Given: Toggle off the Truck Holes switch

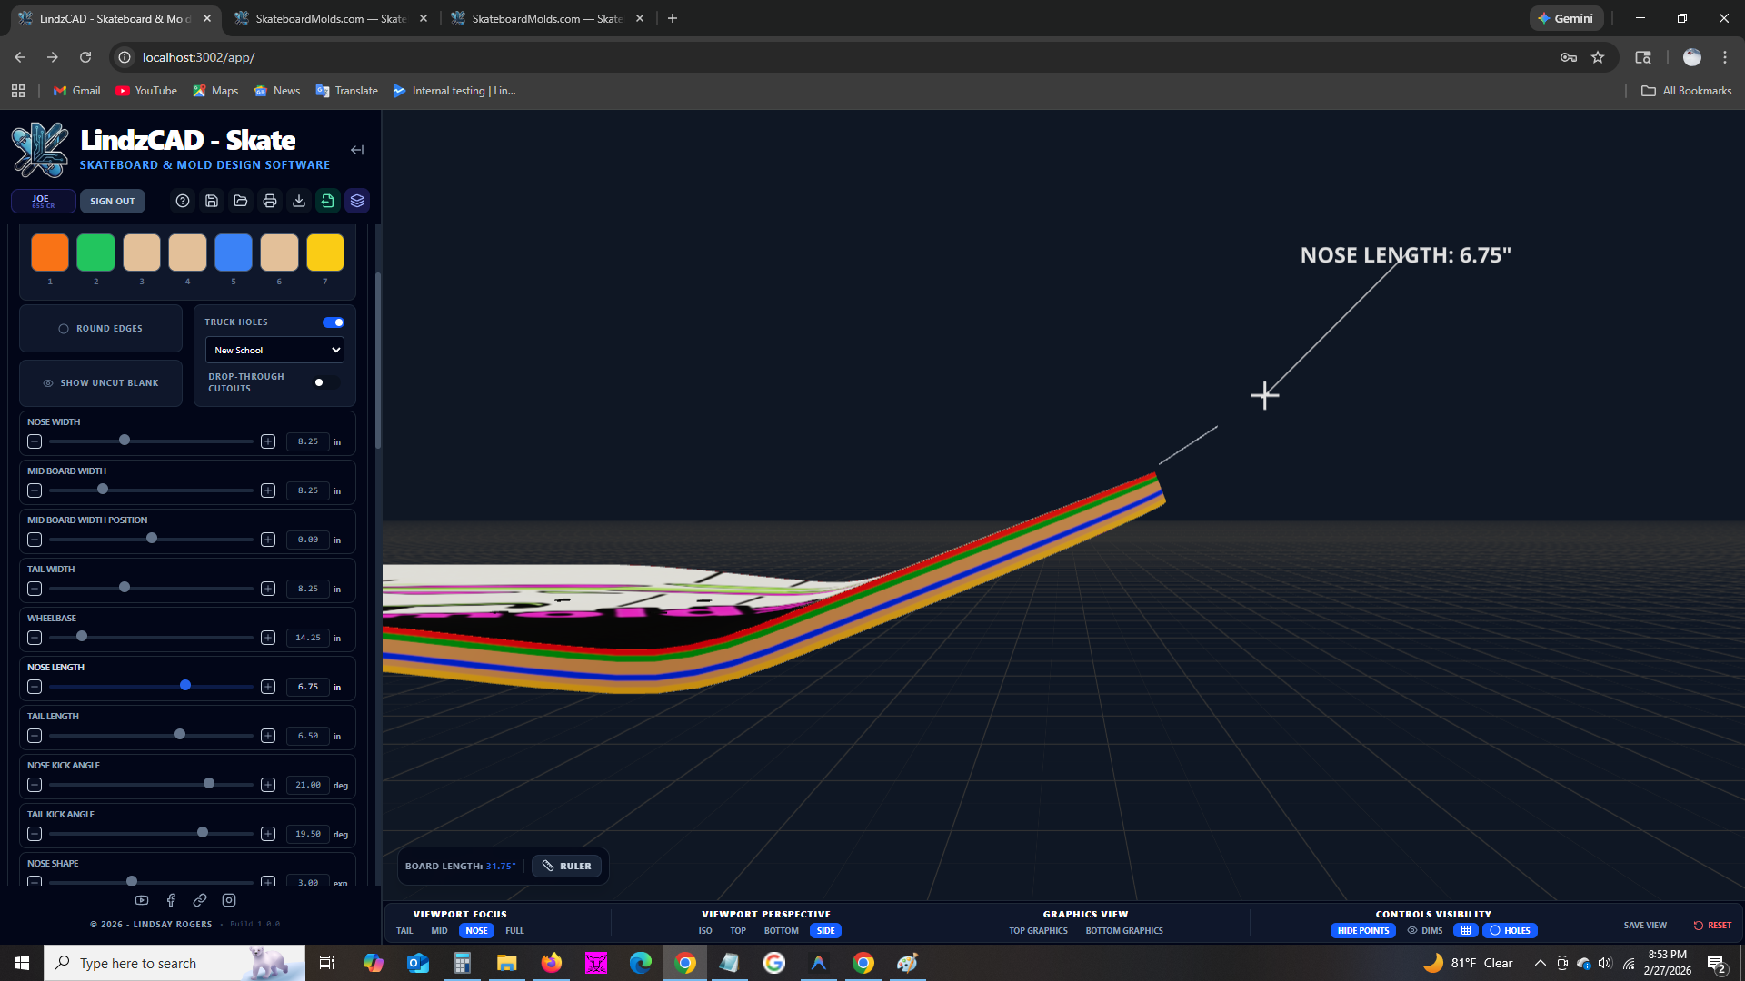Looking at the screenshot, I should 334,322.
